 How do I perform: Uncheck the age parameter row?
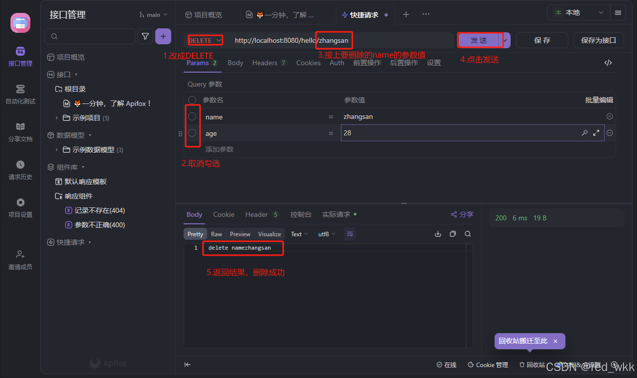pos(192,133)
